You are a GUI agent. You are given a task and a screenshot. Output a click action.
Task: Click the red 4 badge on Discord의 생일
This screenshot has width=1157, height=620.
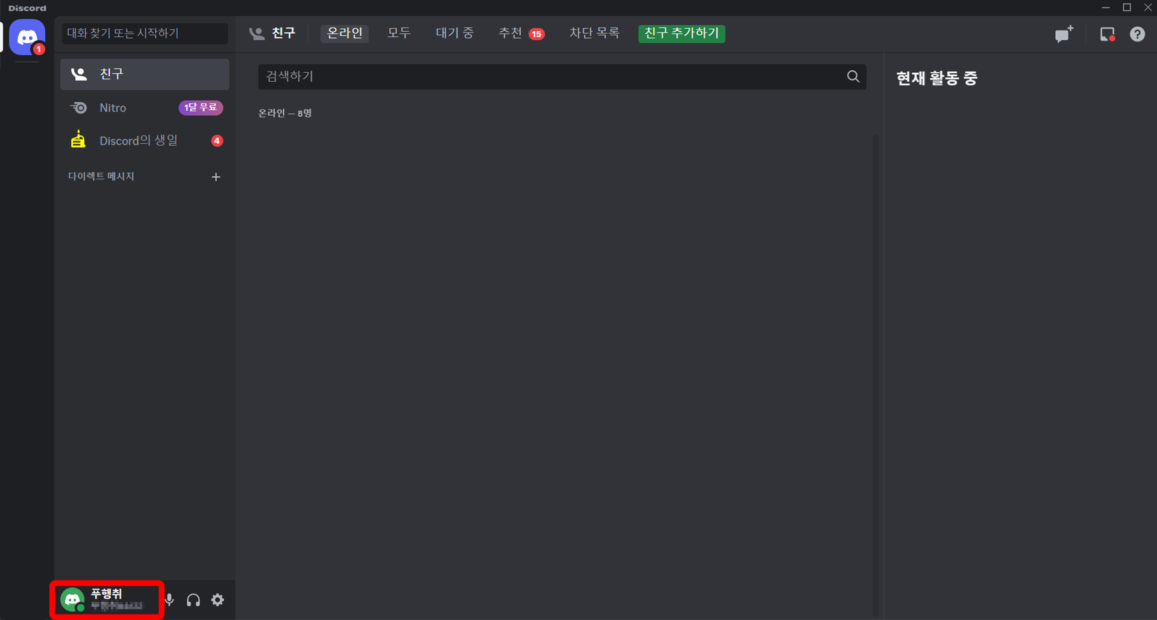click(217, 141)
